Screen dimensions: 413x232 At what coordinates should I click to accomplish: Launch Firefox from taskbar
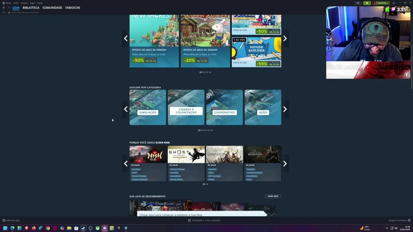34,228
